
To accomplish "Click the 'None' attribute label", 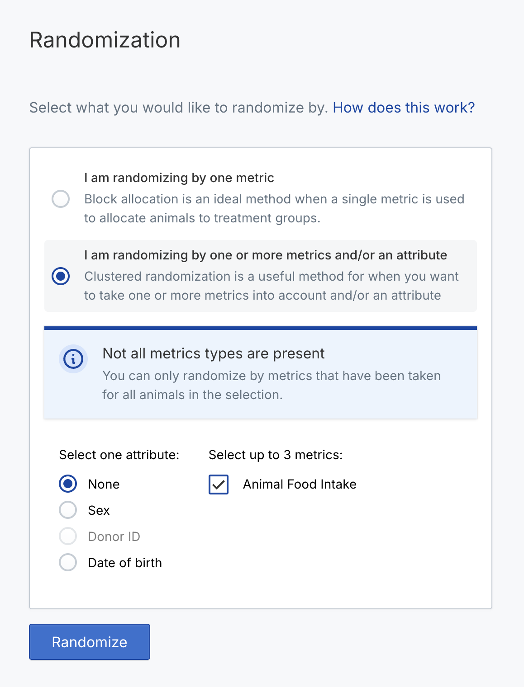I will [x=104, y=484].
